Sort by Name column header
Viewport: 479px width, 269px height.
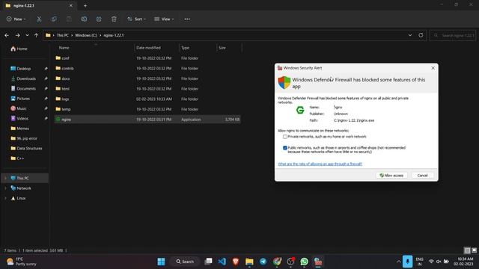coord(64,48)
